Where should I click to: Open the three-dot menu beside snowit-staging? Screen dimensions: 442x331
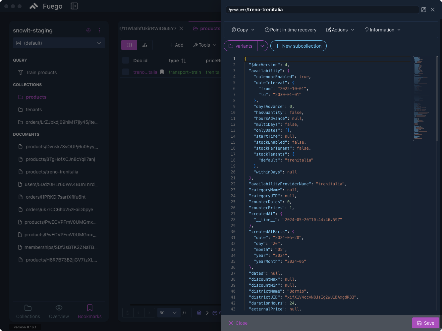(x=99, y=30)
